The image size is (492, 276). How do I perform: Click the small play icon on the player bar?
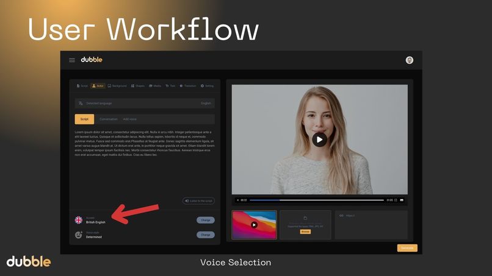click(x=238, y=200)
